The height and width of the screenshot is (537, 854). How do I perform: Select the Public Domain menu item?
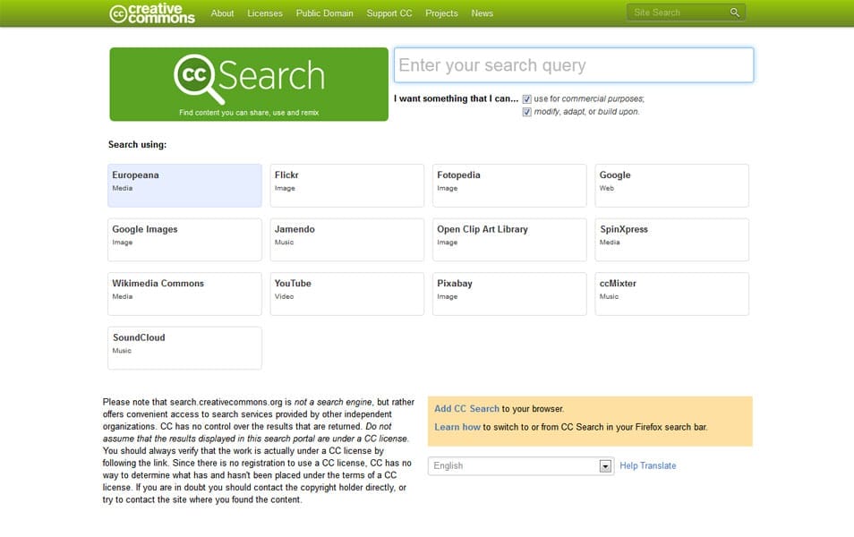pyautogui.click(x=324, y=13)
